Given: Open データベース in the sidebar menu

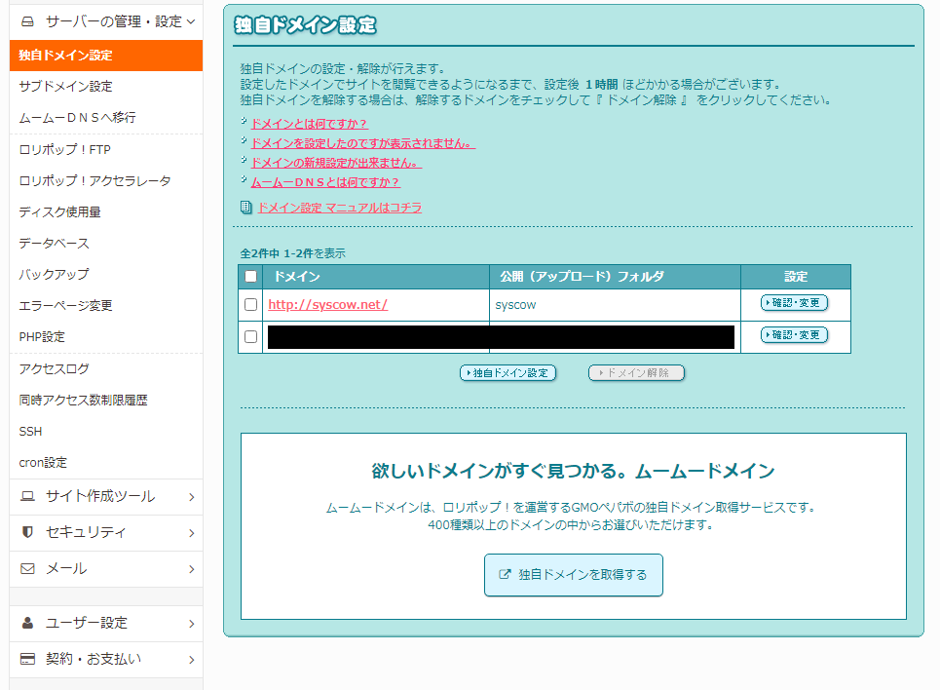Looking at the screenshot, I should point(54,243).
